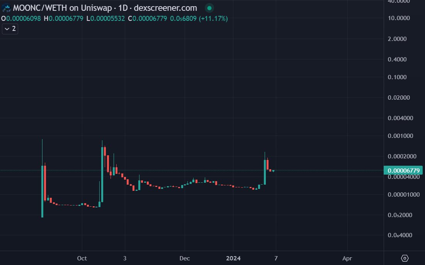
Task: Click the 2.0000 price axis label
Action: click(397, 39)
